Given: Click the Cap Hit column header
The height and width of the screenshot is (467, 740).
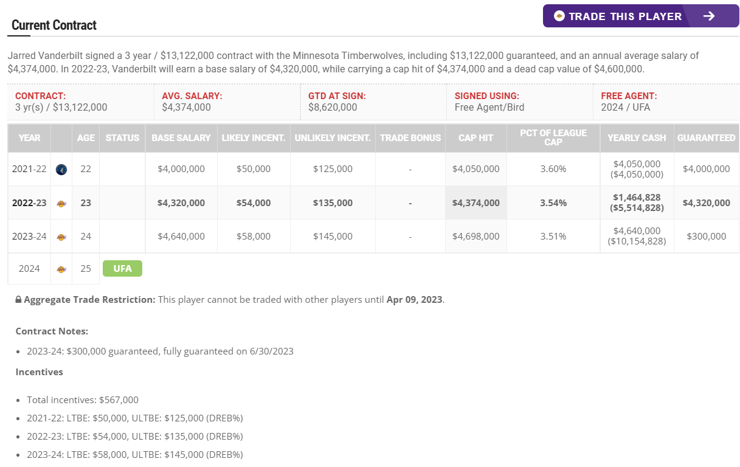Looking at the screenshot, I should point(475,138).
